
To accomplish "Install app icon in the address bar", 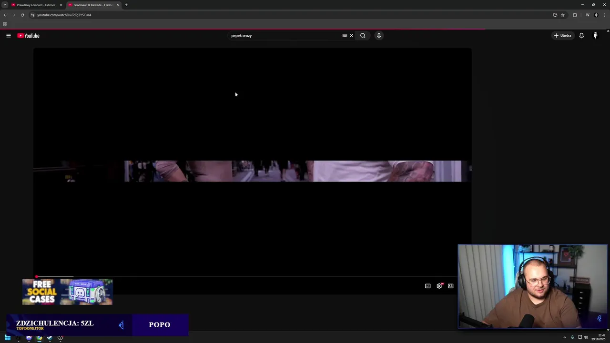I will [x=555, y=15].
